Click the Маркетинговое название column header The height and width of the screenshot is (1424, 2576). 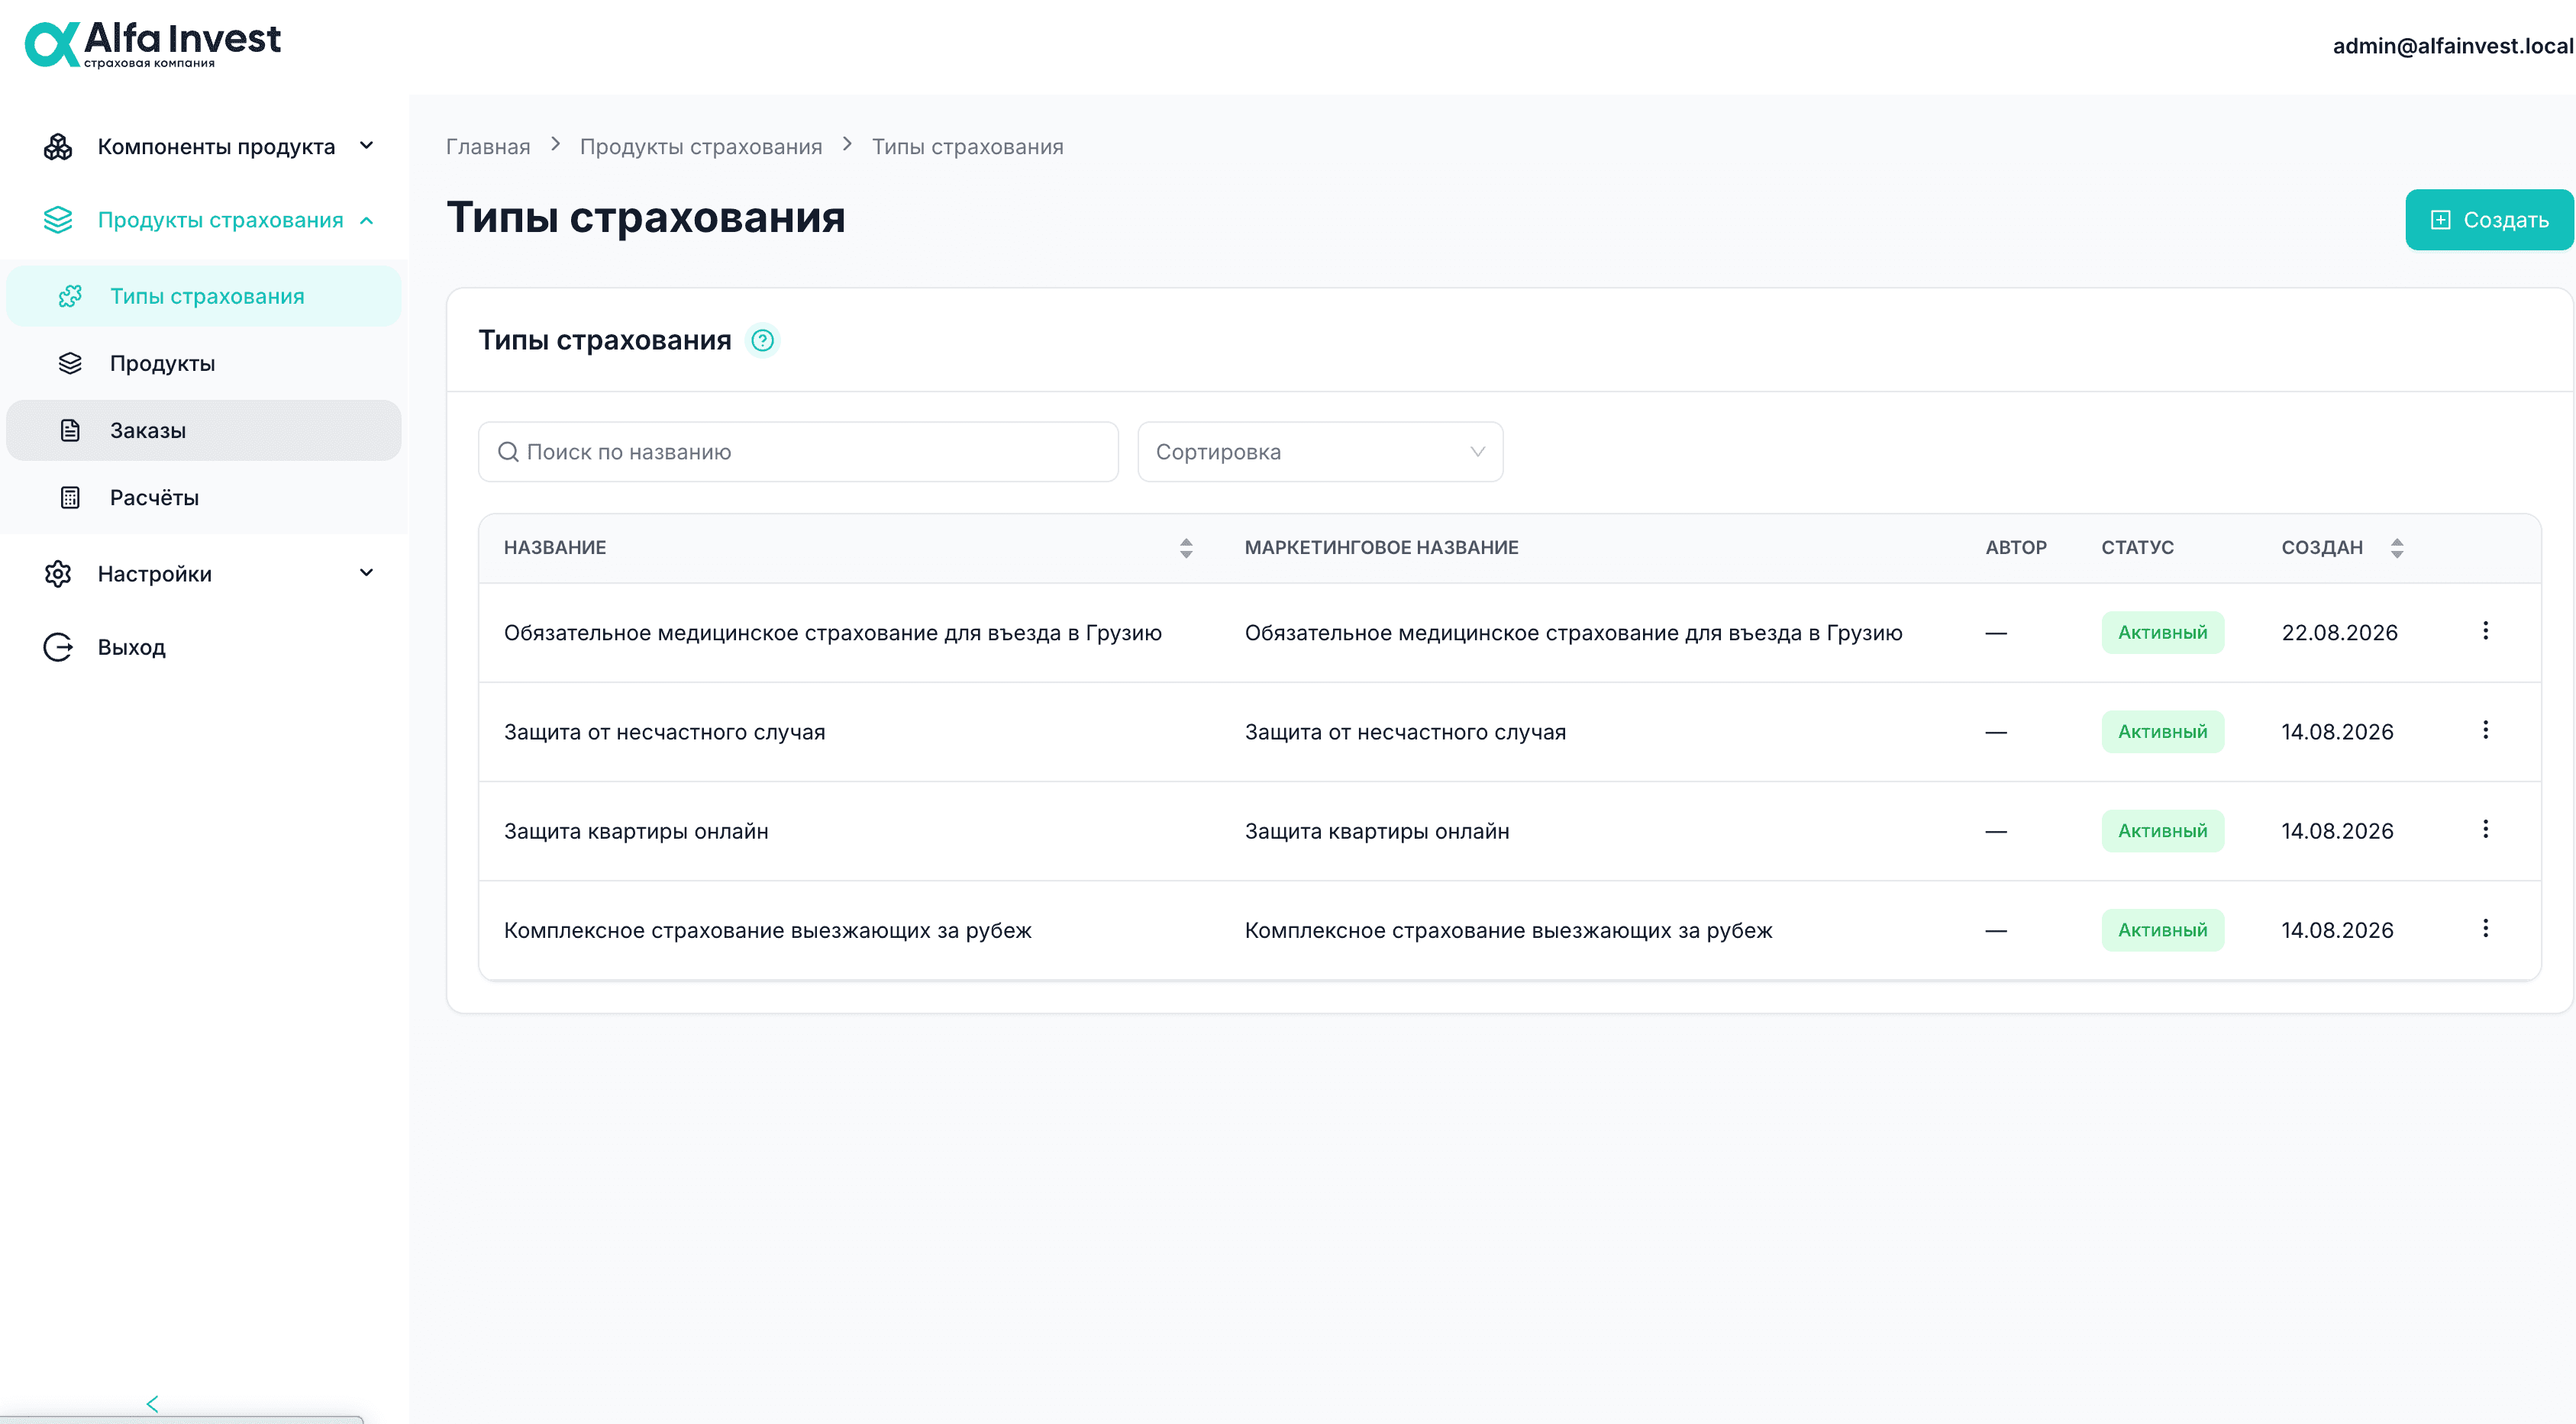(x=1381, y=548)
